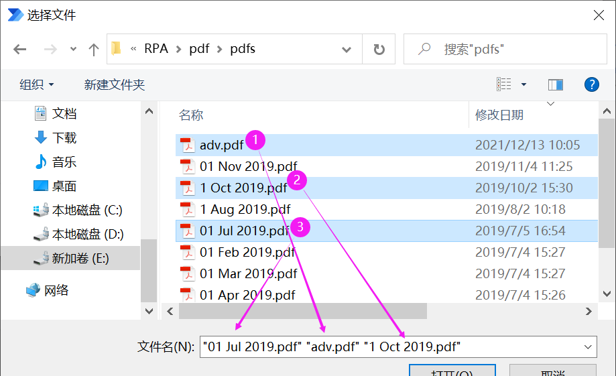Image resolution: width=616 pixels, height=376 pixels.
Task: Open view options dropdown arrow
Action: 523,84
